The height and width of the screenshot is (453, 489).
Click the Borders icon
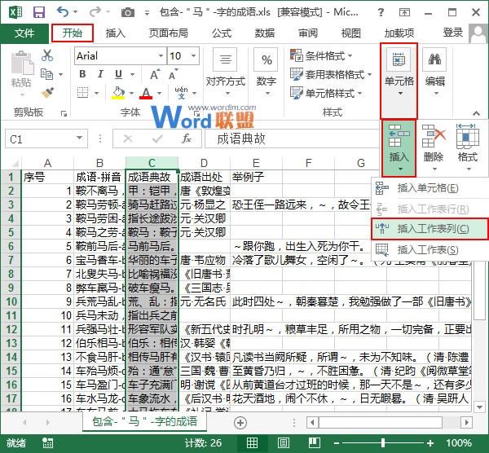(x=82, y=93)
